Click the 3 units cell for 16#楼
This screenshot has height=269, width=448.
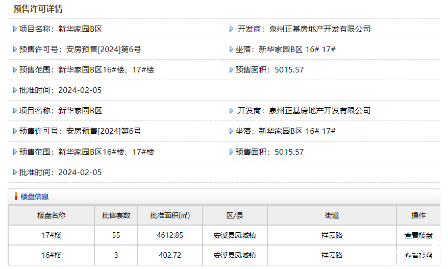coord(116,255)
